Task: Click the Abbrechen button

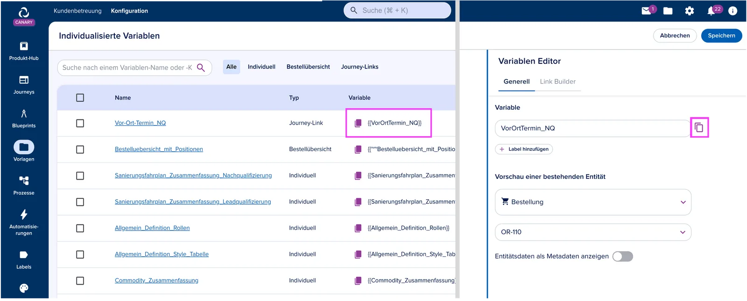Action: click(675, 35)
